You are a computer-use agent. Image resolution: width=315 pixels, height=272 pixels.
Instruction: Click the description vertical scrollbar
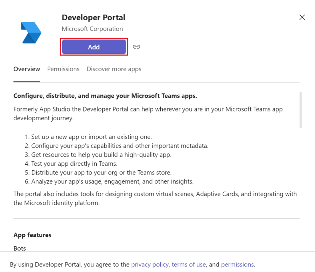(301, 110)
